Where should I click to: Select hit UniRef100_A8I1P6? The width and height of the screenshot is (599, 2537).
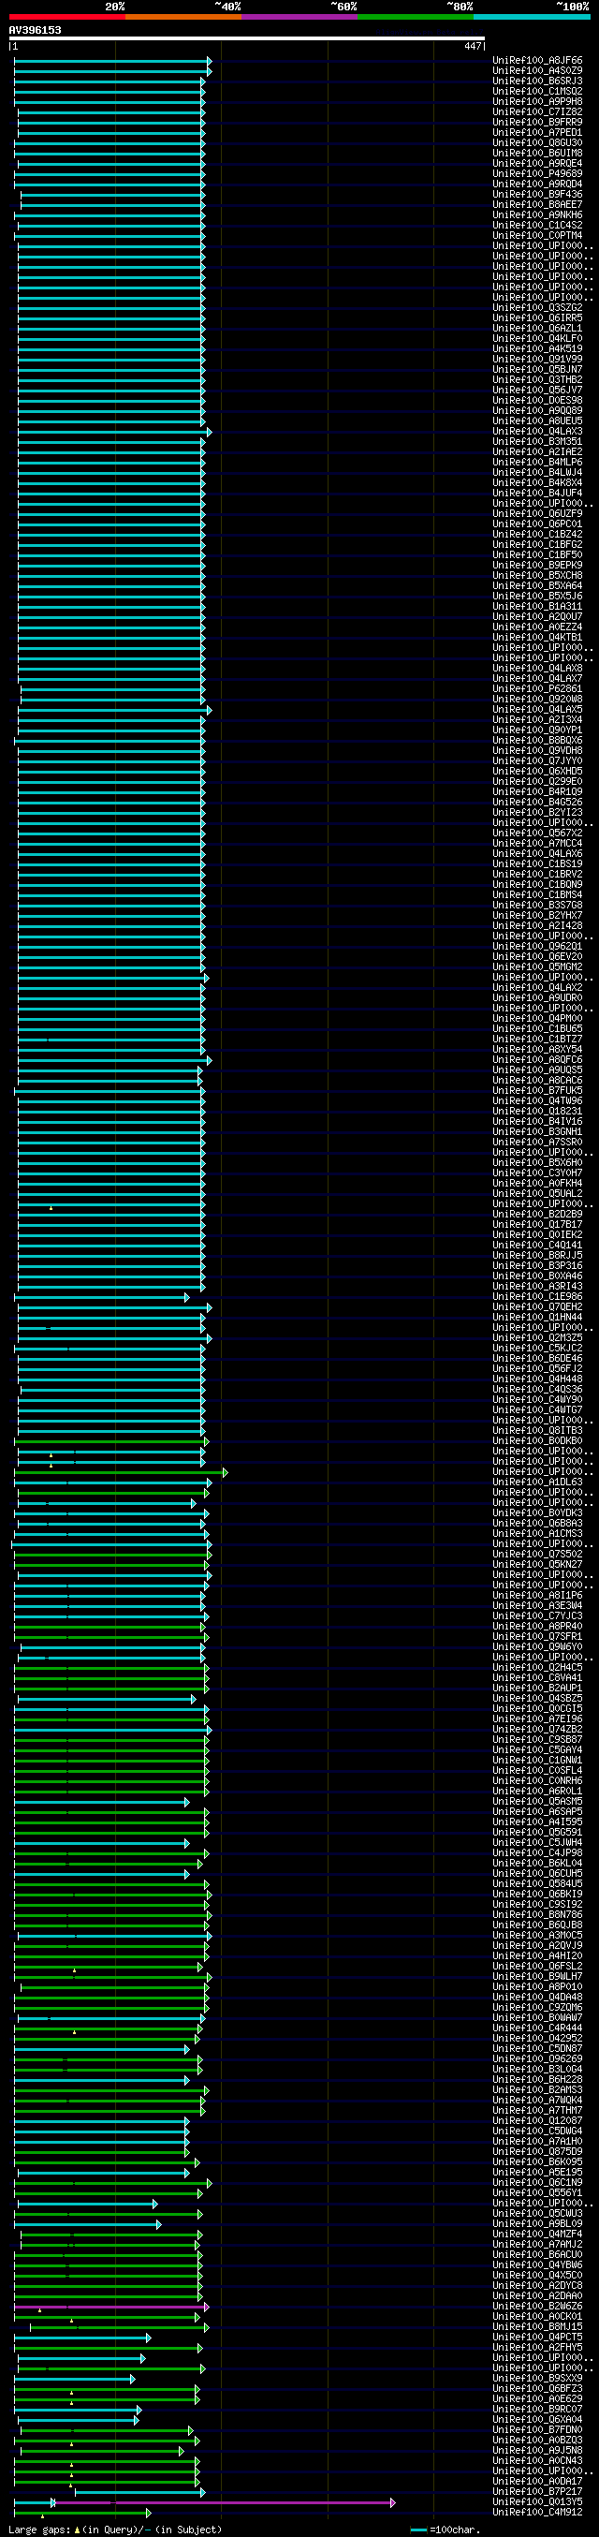[x=537, y=1596]
